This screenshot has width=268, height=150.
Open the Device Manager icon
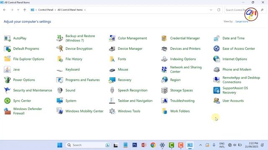(x=112, y=49)
